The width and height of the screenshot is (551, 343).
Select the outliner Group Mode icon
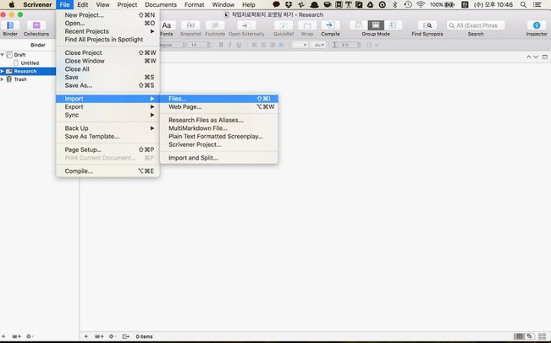click(x=393, y=25)
